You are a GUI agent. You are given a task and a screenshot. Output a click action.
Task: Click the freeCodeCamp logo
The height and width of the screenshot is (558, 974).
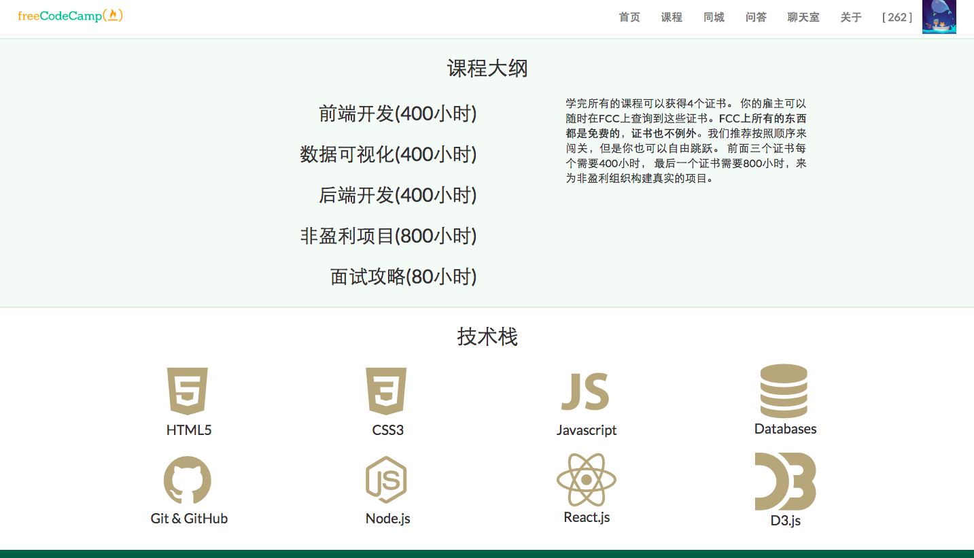[x=71, y=16]
